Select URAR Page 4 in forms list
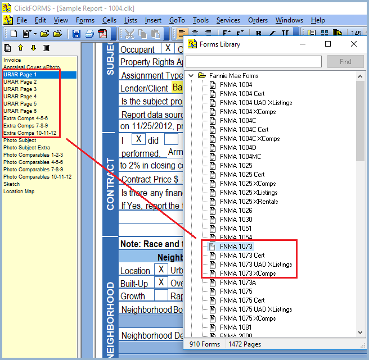 [x=20, y=97]
